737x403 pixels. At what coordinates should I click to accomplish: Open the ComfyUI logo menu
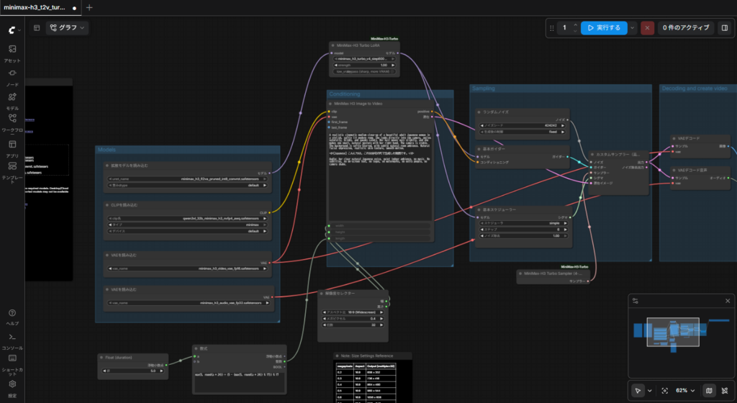(x=13, y=30)
